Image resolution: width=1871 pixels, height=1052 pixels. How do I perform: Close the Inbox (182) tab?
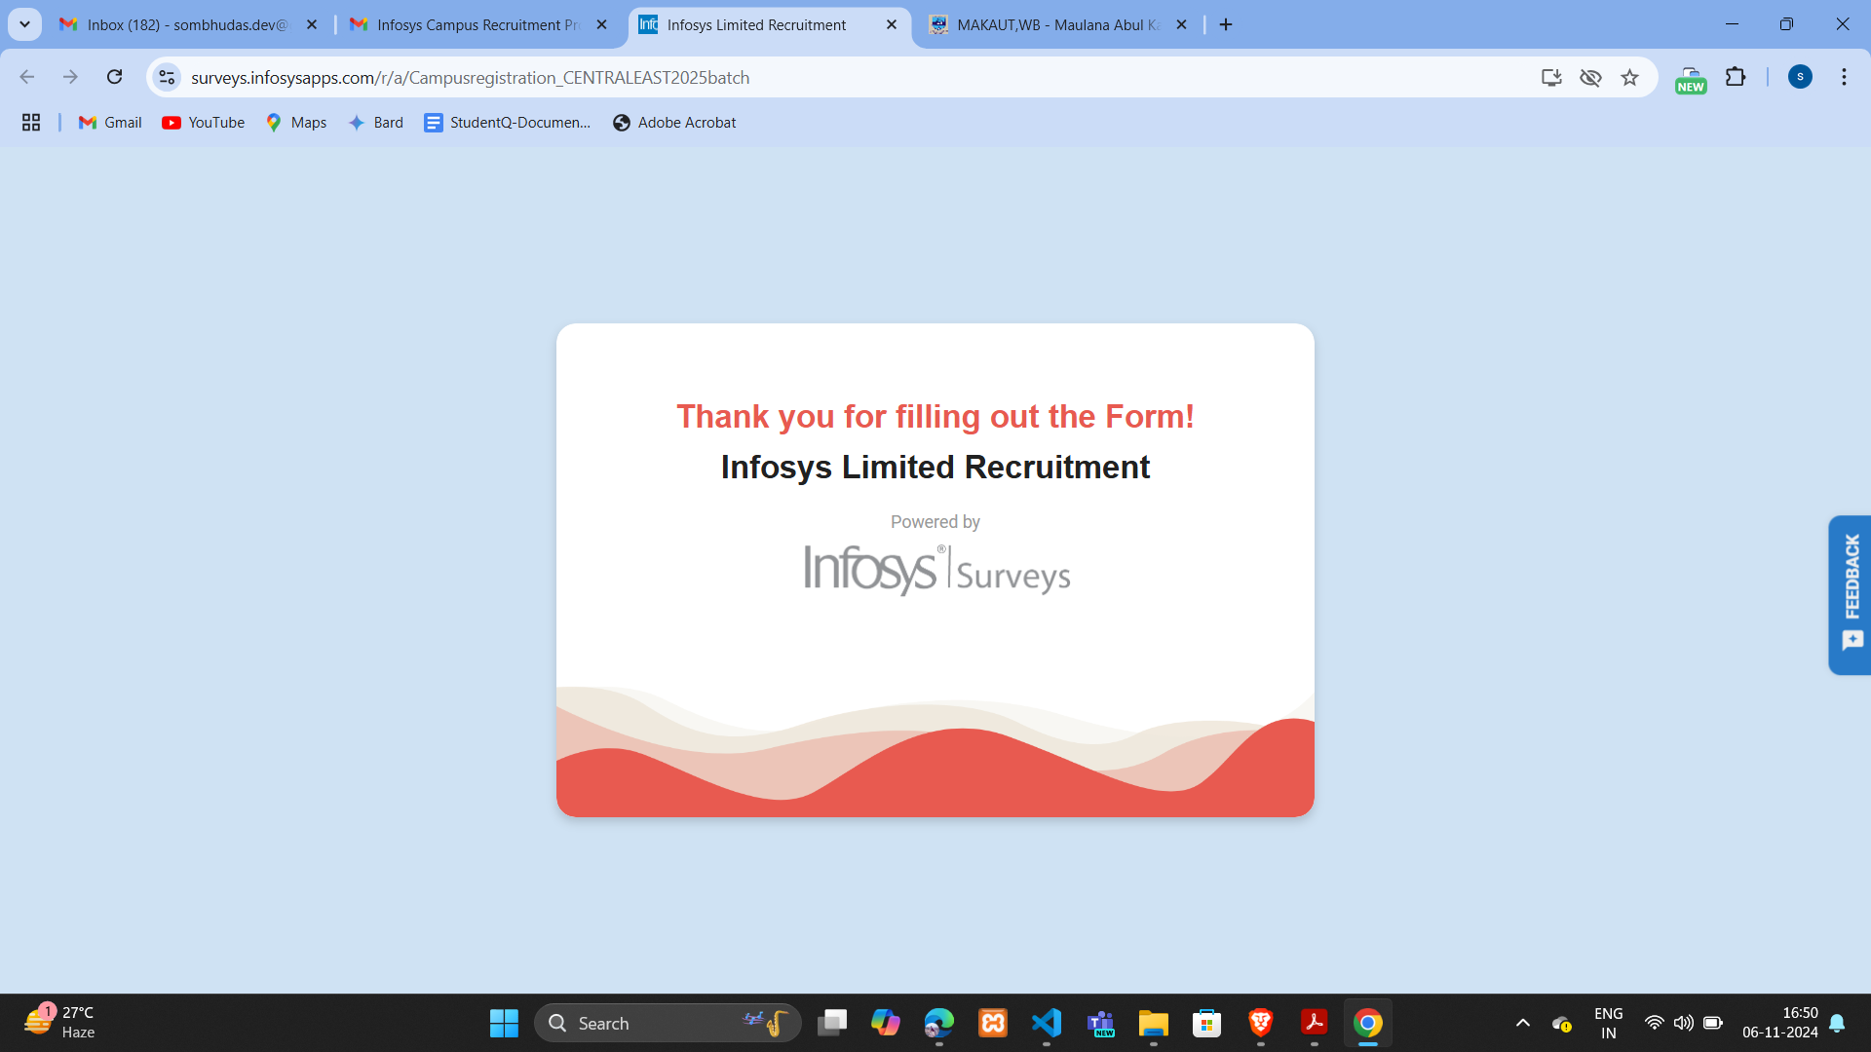(312, 24)
